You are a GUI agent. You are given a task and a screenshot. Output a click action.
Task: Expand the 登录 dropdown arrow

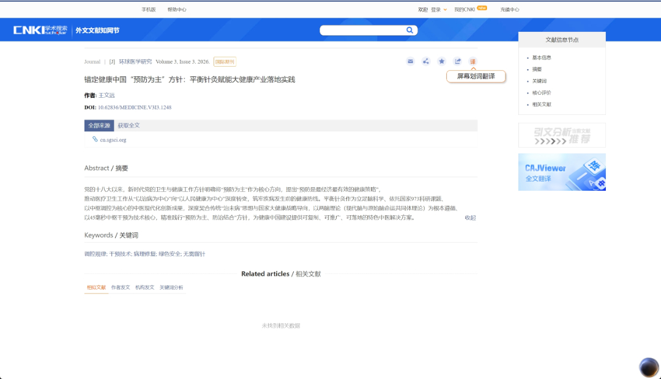(x=445, y=10)
